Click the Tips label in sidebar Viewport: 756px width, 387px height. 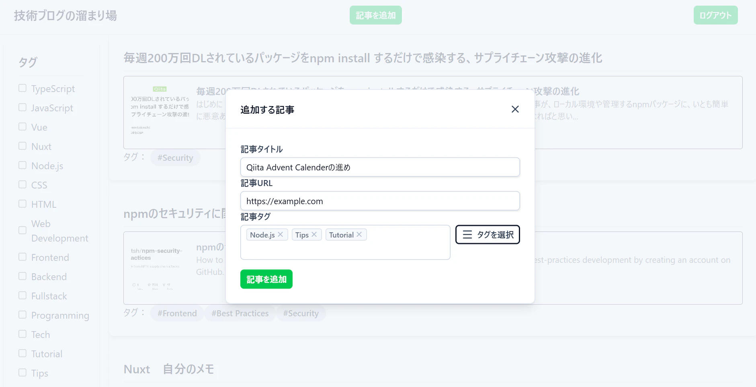click(x=40, y=373)
